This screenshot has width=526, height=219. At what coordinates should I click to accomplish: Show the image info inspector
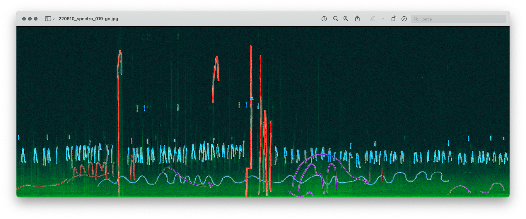324,19
